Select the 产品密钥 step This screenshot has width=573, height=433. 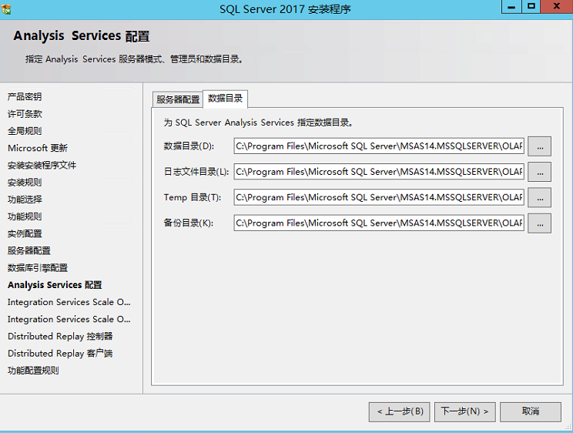(x=25, y=96)
